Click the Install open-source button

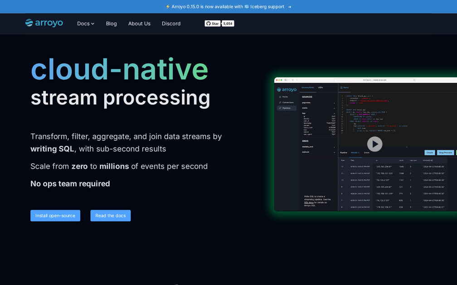(55, 215)
